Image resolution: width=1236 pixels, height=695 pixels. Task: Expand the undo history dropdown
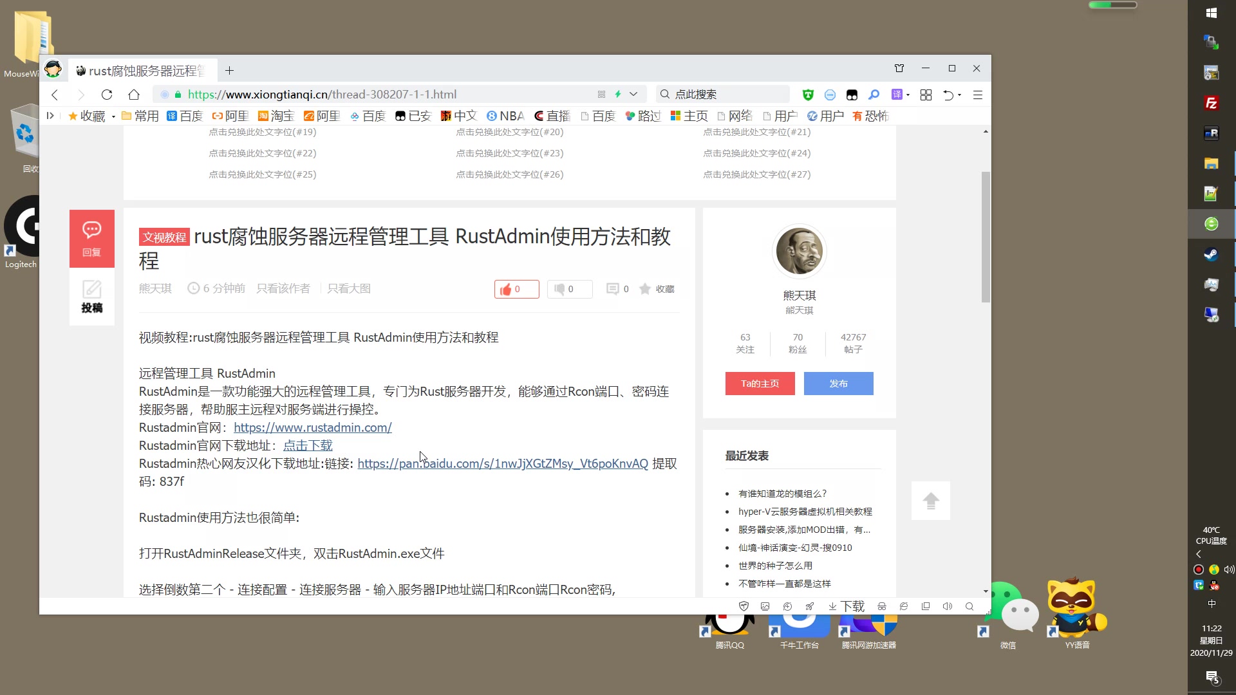[960, 94]
